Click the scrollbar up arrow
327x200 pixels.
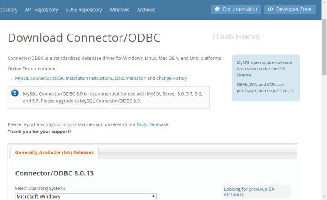[x=324, y=3]
